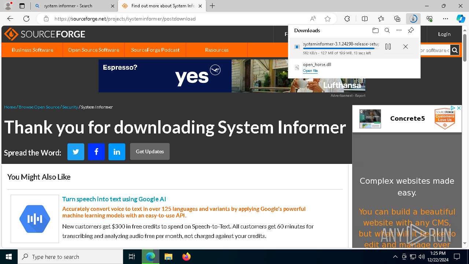Add page to favorites star icon
This screenshot has width=469, height=264.
point(328,19)
